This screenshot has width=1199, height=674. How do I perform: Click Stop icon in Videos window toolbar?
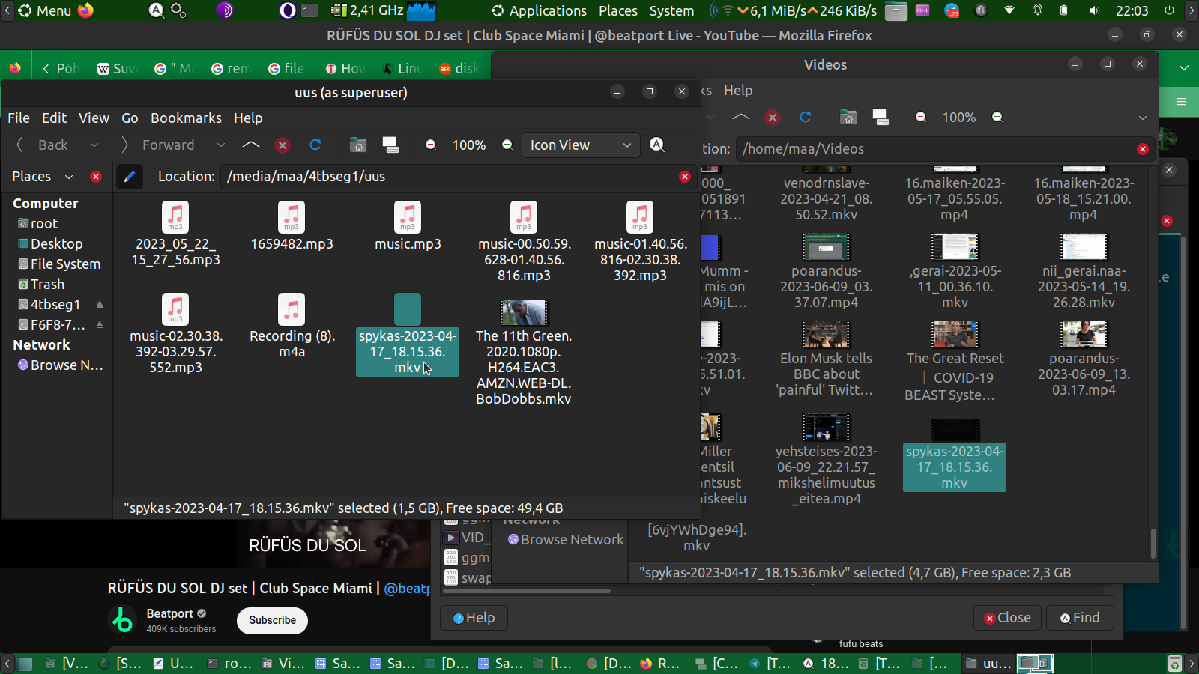(x=773, y=118)
